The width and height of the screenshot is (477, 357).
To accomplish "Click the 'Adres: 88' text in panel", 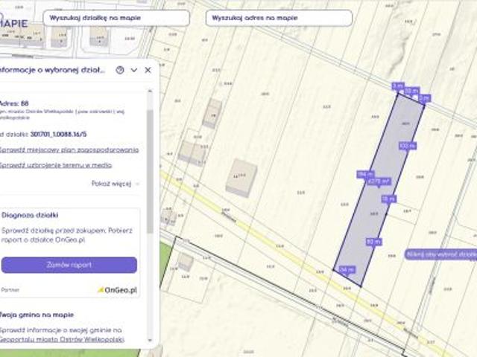I will coord(14,103).
